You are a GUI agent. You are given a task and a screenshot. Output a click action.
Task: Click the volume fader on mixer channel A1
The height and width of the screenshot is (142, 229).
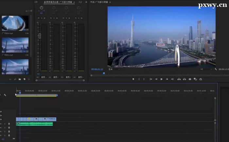click(x=40, y=35)
